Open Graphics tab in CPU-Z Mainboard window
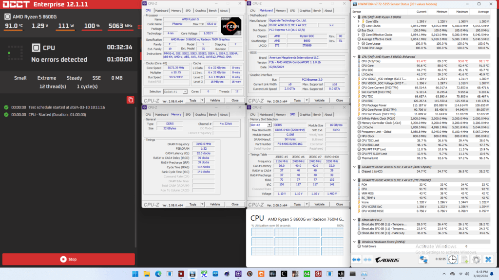This screenshot has width=499, height=280. point(305,11)
